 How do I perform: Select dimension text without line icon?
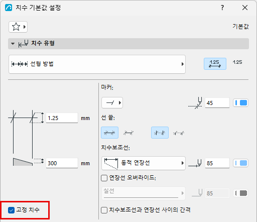(x=237, y=62)
